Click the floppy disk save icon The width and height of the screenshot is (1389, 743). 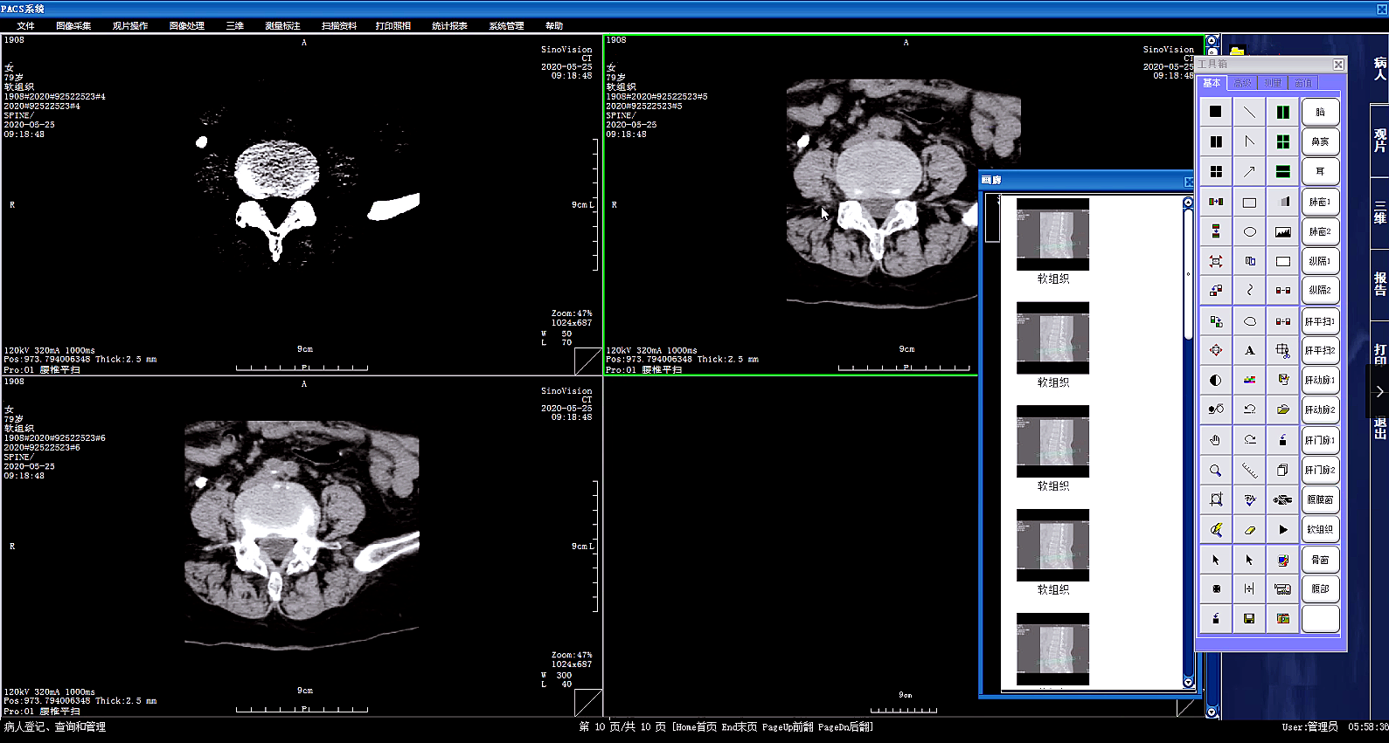1249,618
